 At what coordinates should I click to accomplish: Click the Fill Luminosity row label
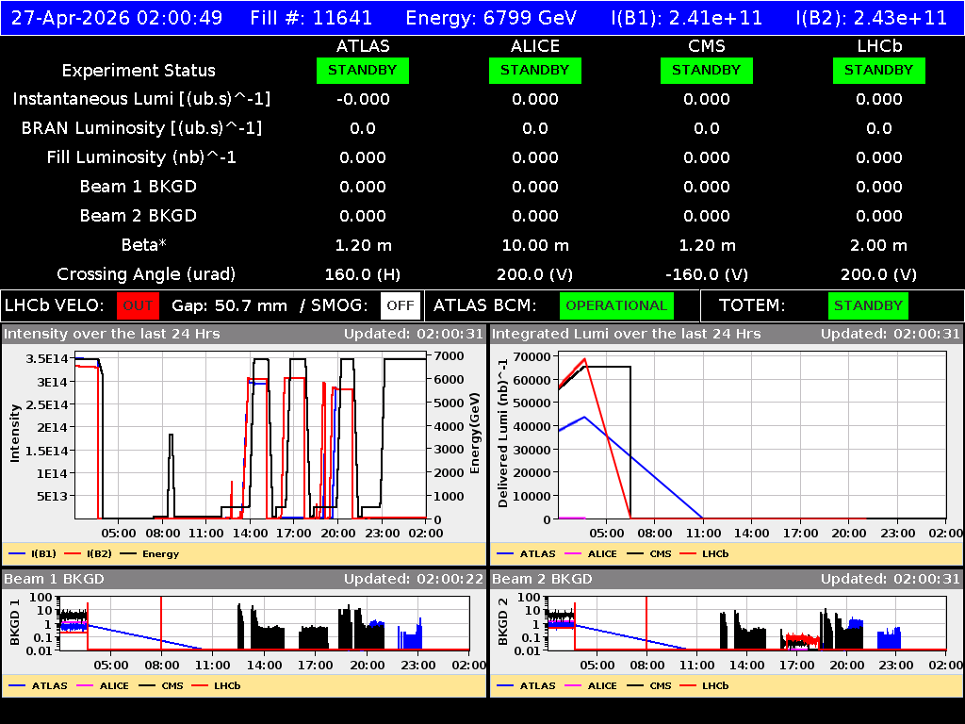tap(141, 157)
